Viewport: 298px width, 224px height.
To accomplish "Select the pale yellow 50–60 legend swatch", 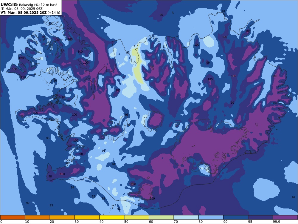I will point(136,217).
